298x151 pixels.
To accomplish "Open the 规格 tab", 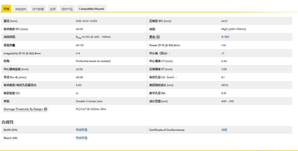I will point(6,9).
